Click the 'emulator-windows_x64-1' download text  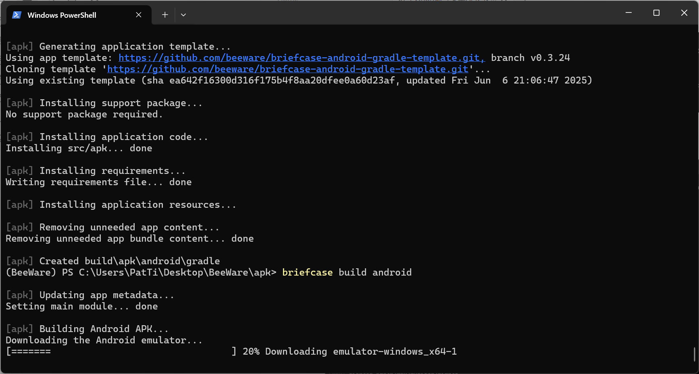[x=395, y=352]
